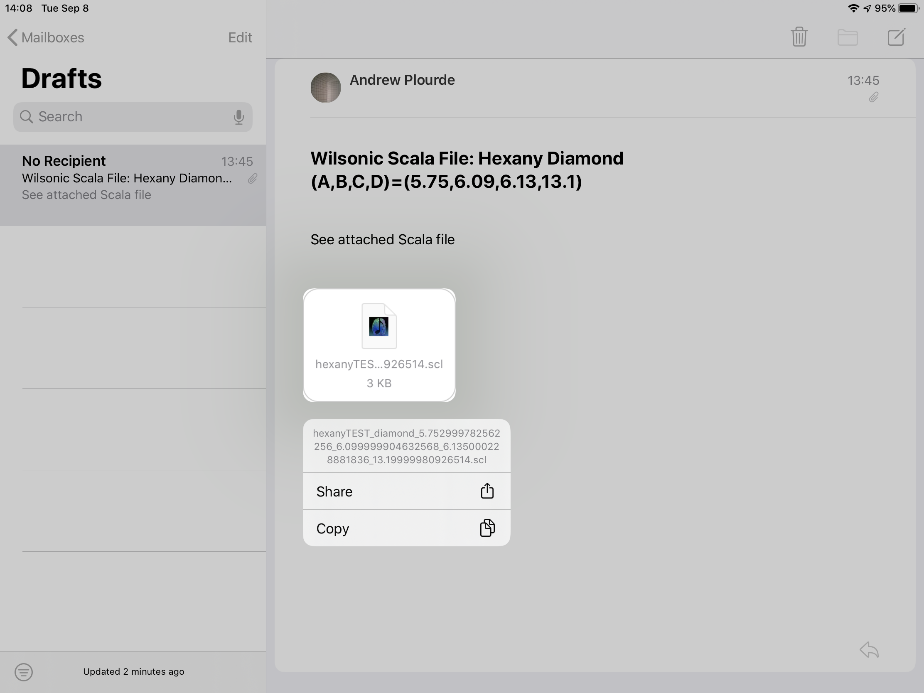Screen dimensions: 924x693
Task: Tap the trash icon to delete draft
Action: click(799, 37)
